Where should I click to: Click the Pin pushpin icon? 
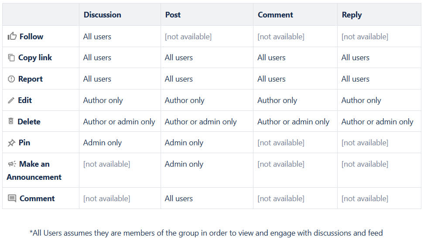click(11, 143)
